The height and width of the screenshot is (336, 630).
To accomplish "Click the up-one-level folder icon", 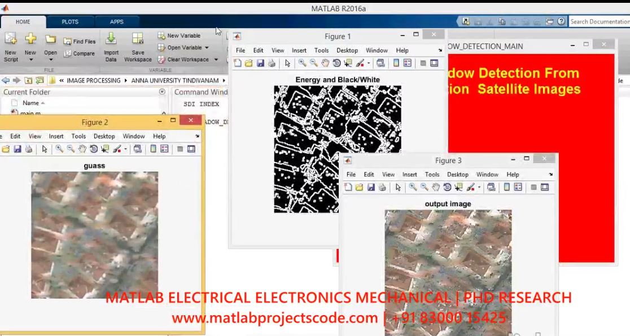I will (x=28, y=80).
